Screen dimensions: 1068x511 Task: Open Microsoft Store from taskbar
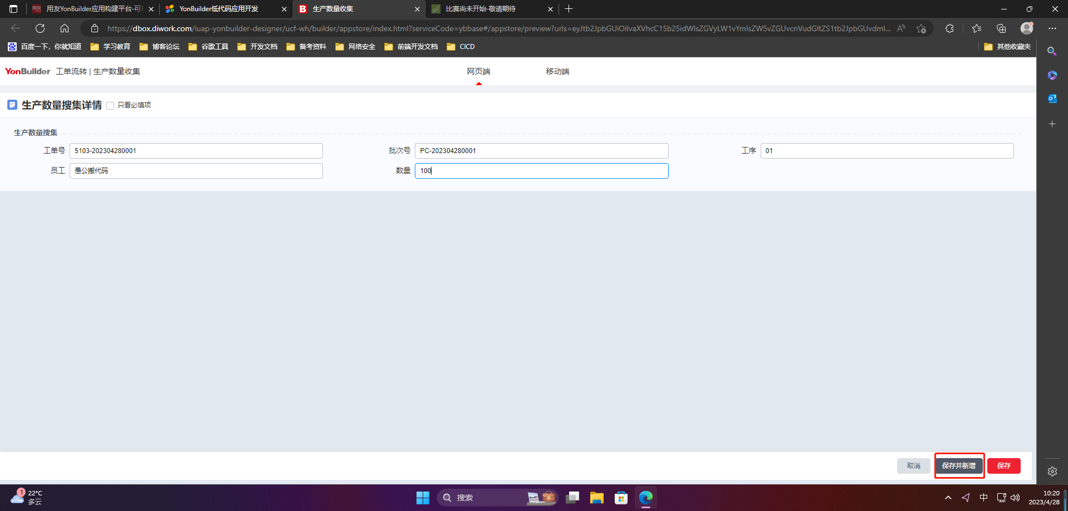click(621, 498)
